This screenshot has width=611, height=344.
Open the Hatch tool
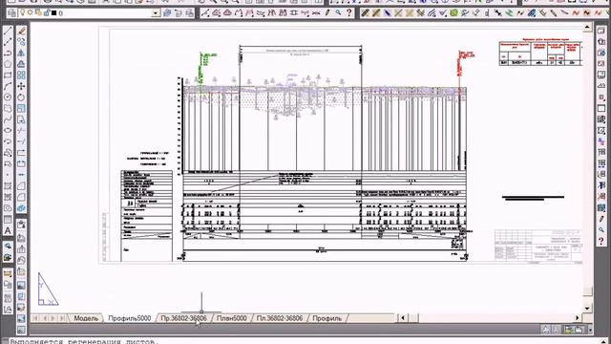(8, 186)
